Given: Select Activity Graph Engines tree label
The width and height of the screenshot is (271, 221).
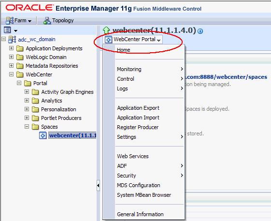Looking at the screenshot, I should pyautogui.click(x=67, y=92).
